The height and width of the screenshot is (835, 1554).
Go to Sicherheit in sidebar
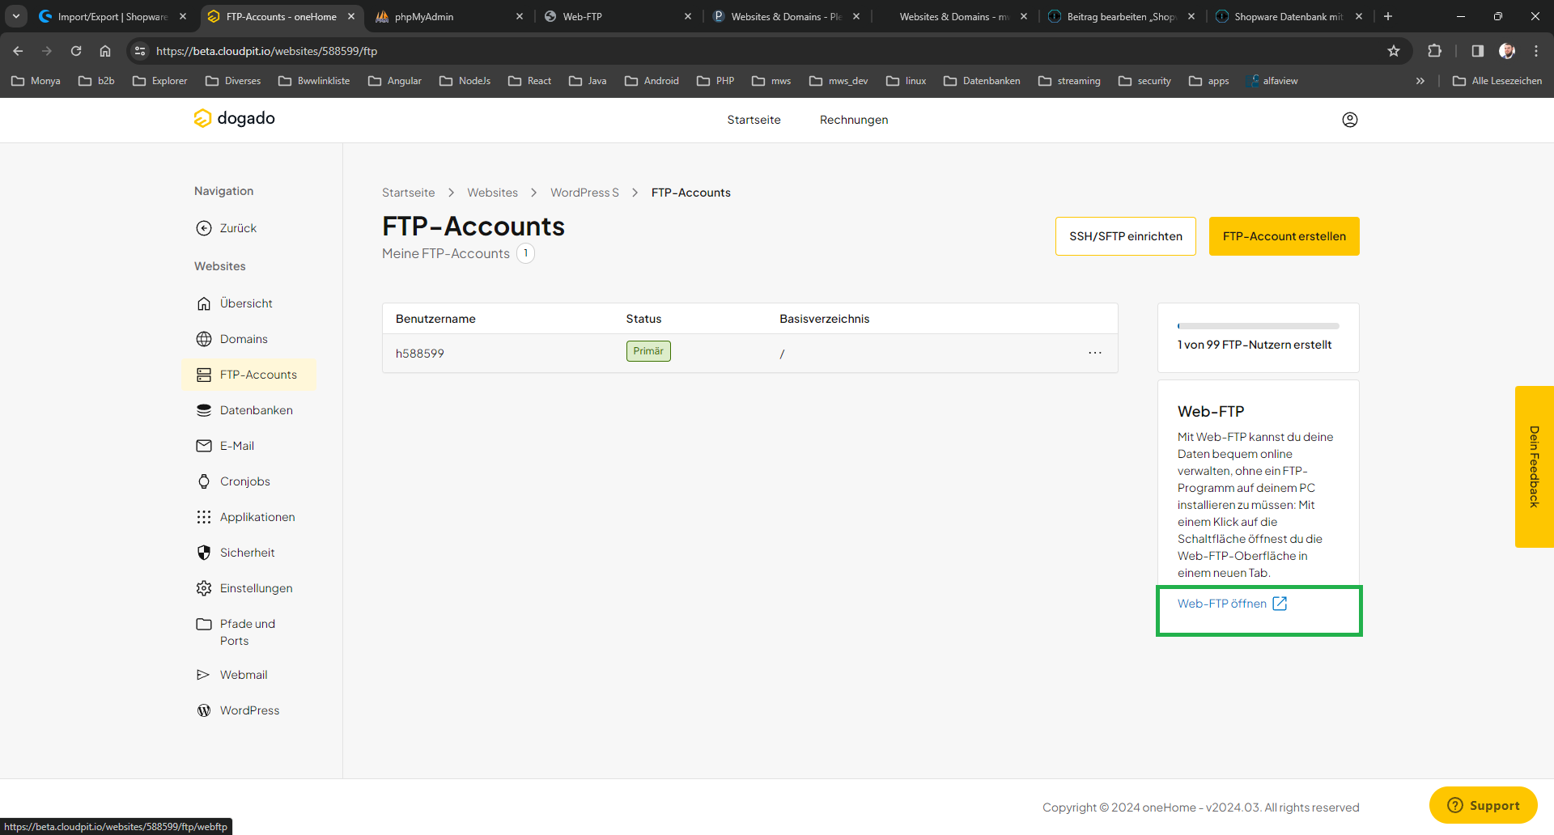247,553
